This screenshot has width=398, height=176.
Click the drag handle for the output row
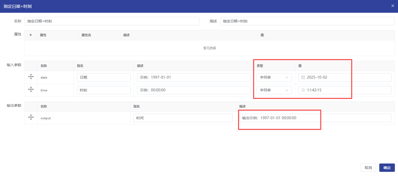[31, 117]
